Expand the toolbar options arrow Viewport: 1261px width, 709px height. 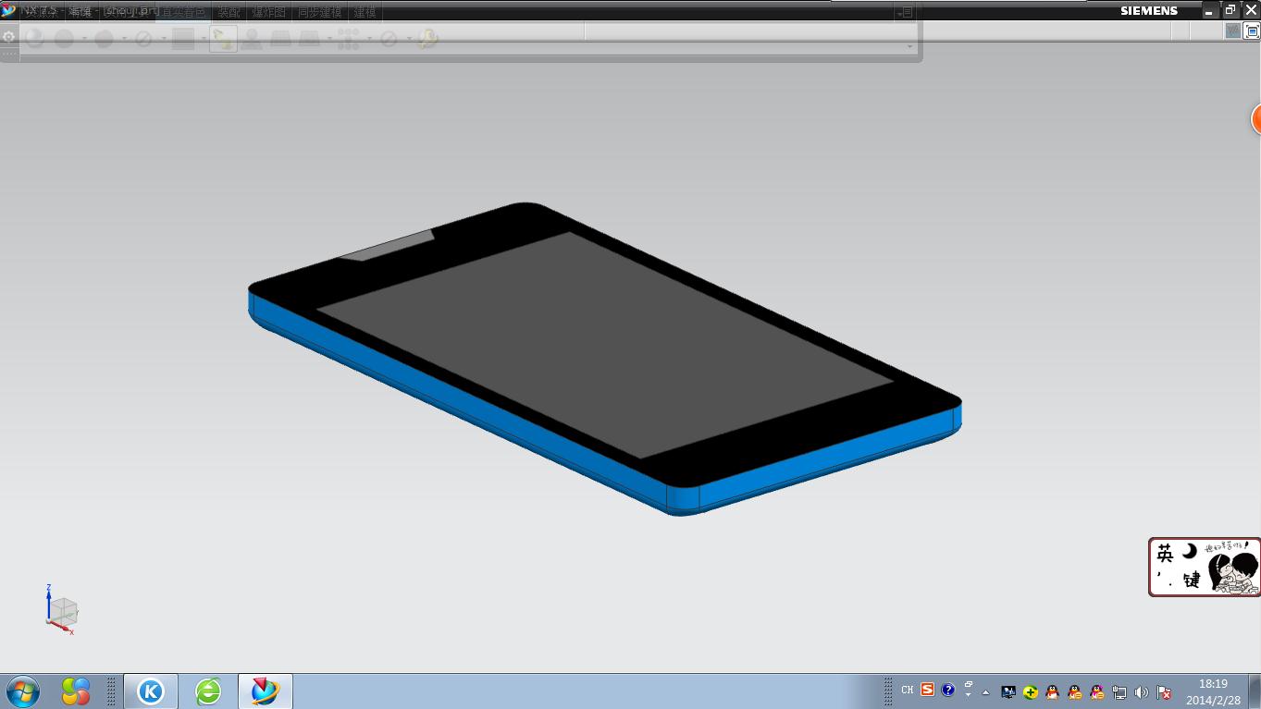tap(910, 46)
